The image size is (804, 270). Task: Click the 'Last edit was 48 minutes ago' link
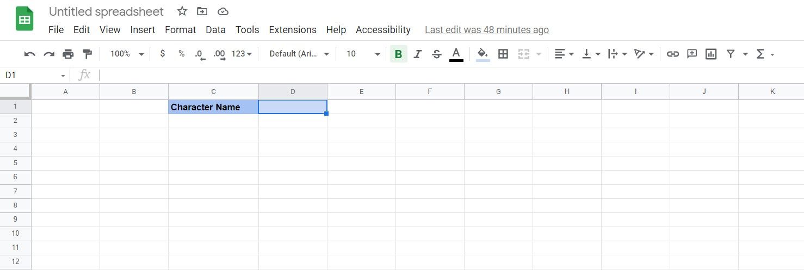(x=487, y=30)
